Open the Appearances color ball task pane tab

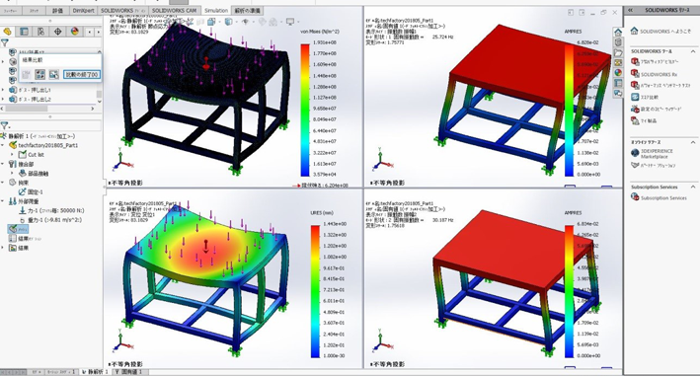(618, 72)
